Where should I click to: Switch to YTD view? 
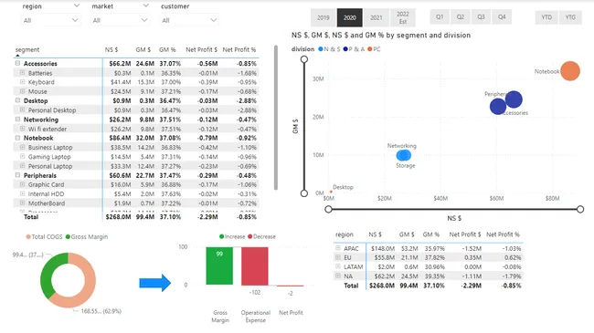pyautogui.click(x=546, y=17)
